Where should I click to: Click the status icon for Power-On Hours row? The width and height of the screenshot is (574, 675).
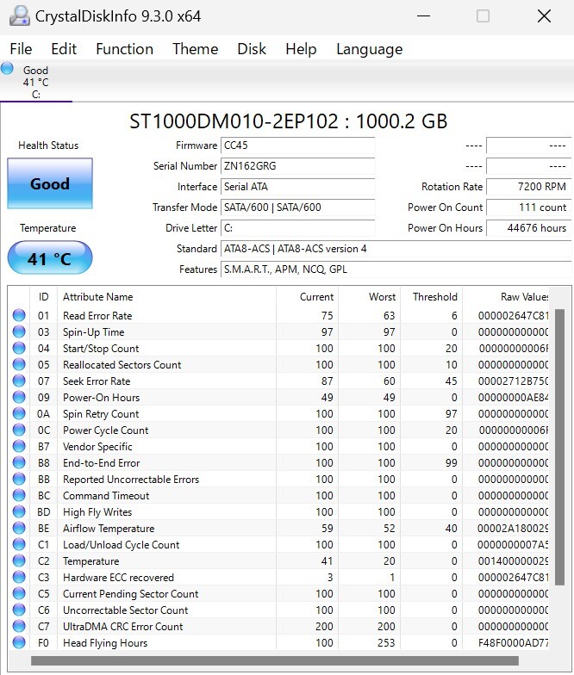tap(19, 397)
